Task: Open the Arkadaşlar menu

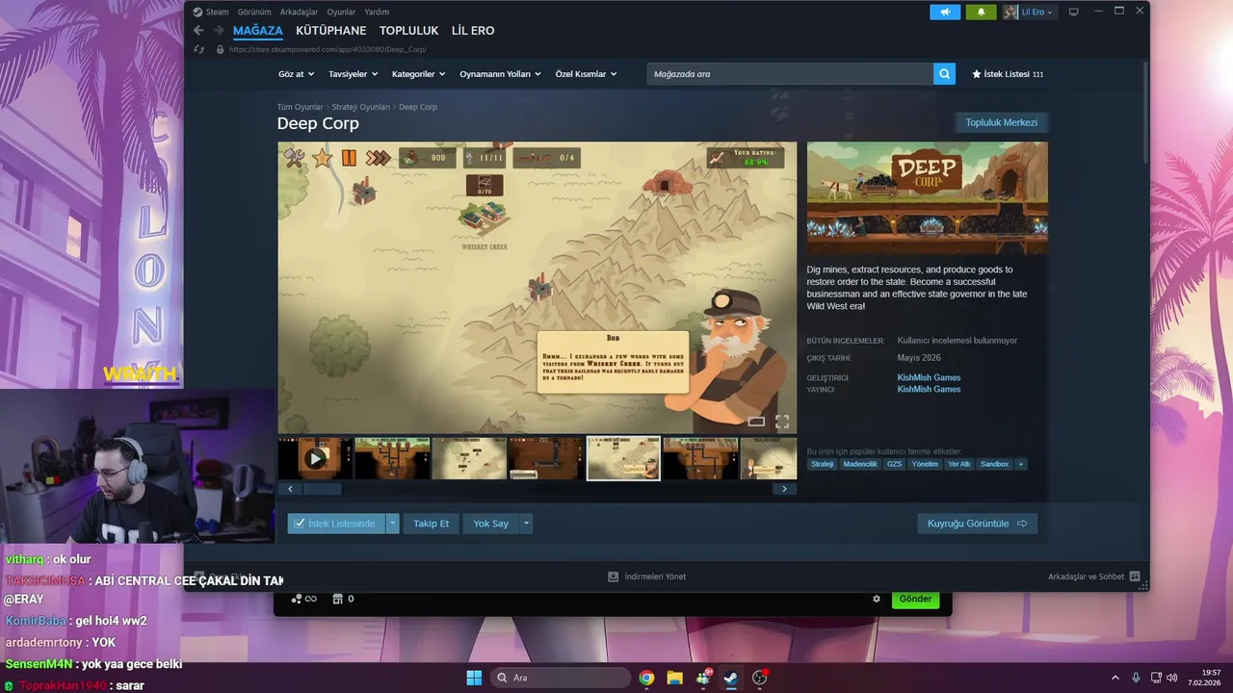Action: (x=300, y=12)
